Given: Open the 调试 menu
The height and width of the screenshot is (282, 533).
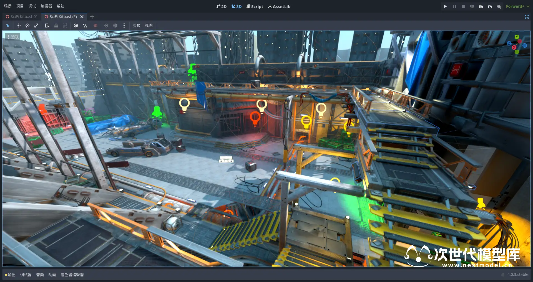Looking at the screenshot, I should point(32,6).
